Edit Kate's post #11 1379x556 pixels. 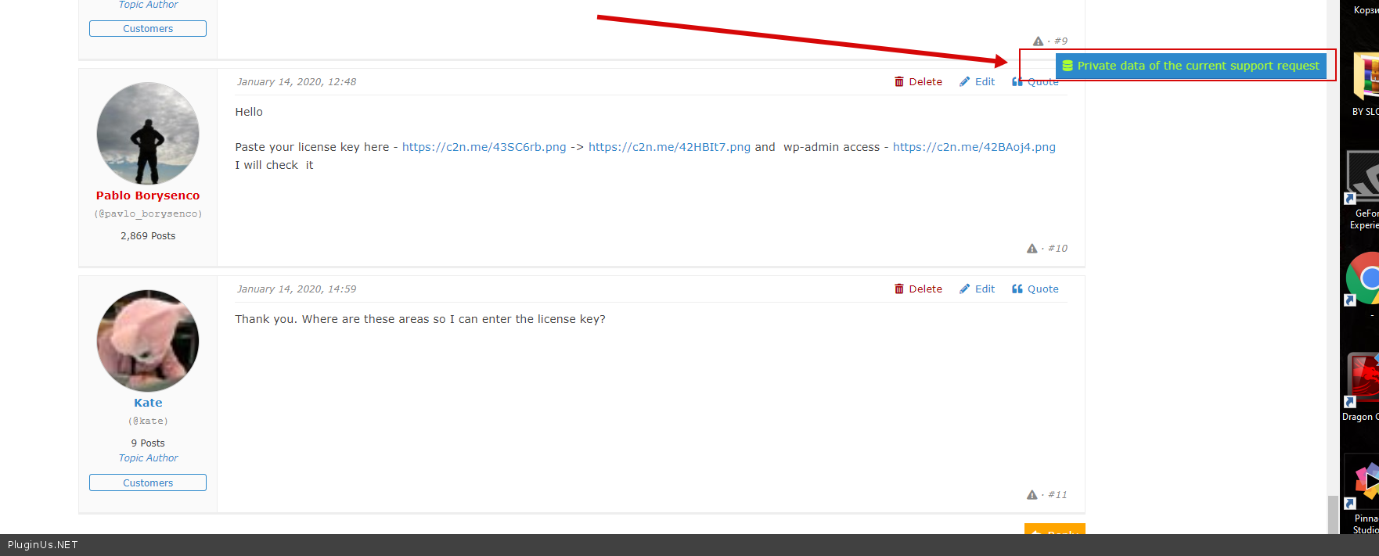click(x=977, y=289)
